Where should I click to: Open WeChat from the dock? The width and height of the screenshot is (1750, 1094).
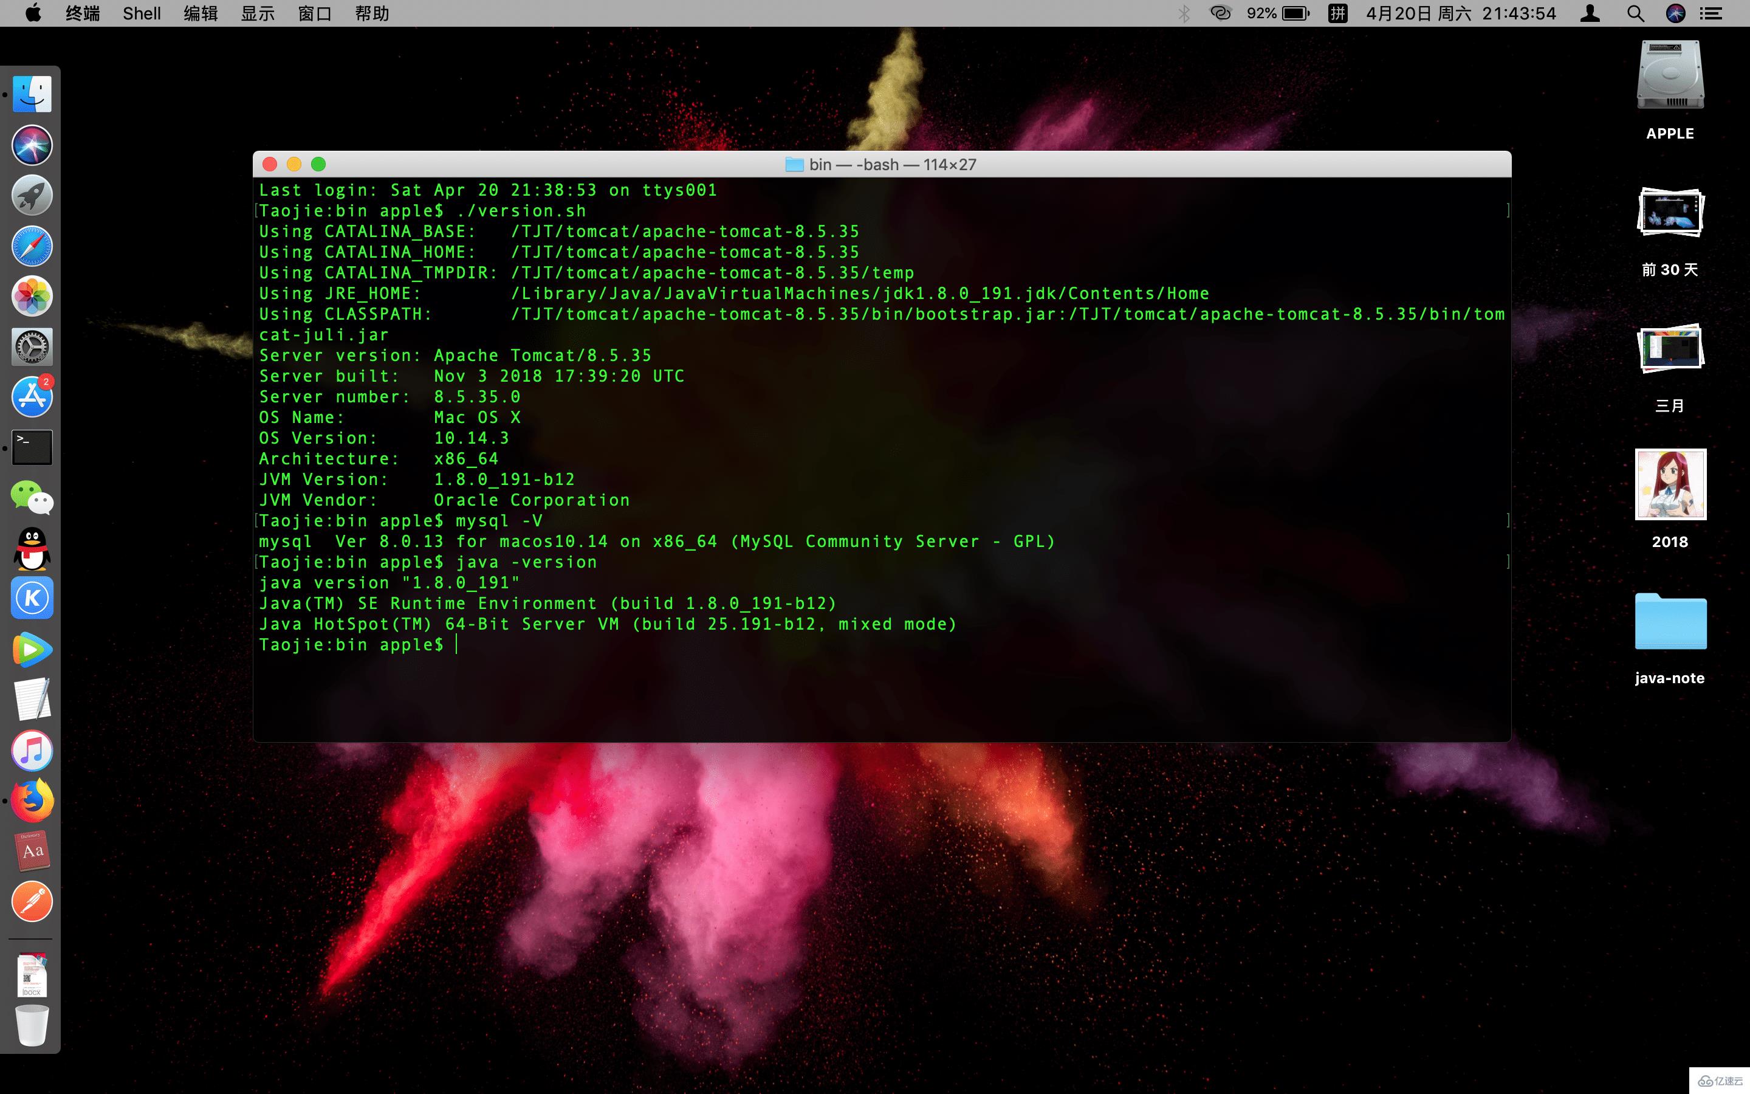(x=32, y=498)
